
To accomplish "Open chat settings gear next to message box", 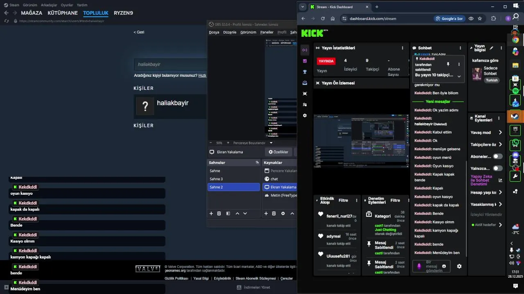I will [x=459, y=266].
